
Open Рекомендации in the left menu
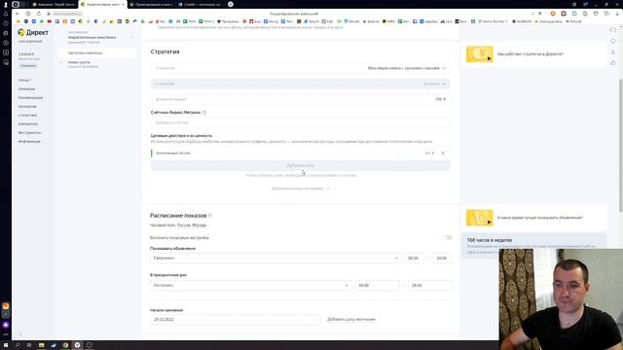[30, 97]
